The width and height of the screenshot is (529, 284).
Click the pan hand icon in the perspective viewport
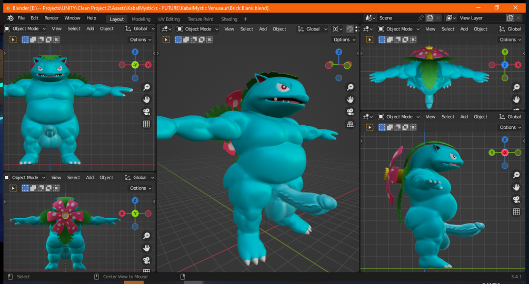(x=350, y=99)
